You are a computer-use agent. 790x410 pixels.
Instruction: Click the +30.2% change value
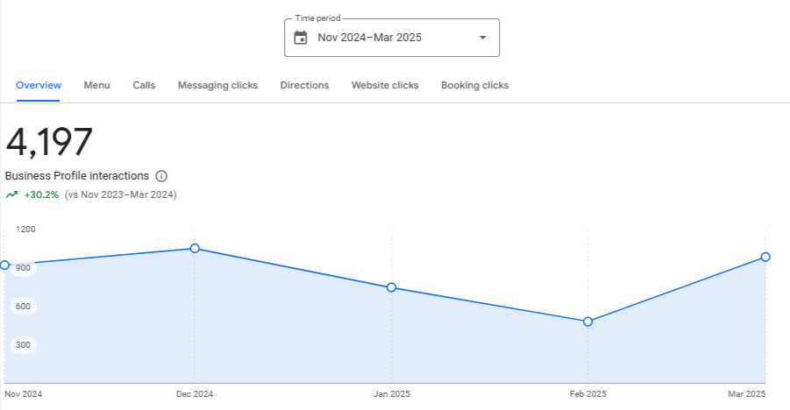[41, 194]
